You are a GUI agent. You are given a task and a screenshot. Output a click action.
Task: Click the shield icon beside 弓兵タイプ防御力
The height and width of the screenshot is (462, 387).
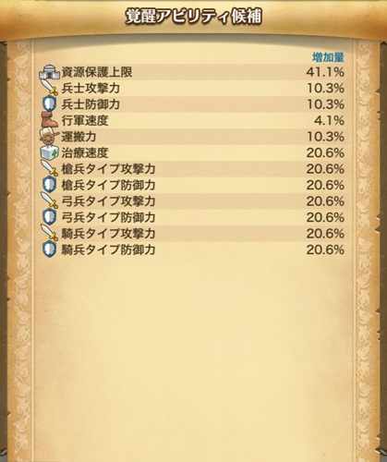[x=49, y=217]
